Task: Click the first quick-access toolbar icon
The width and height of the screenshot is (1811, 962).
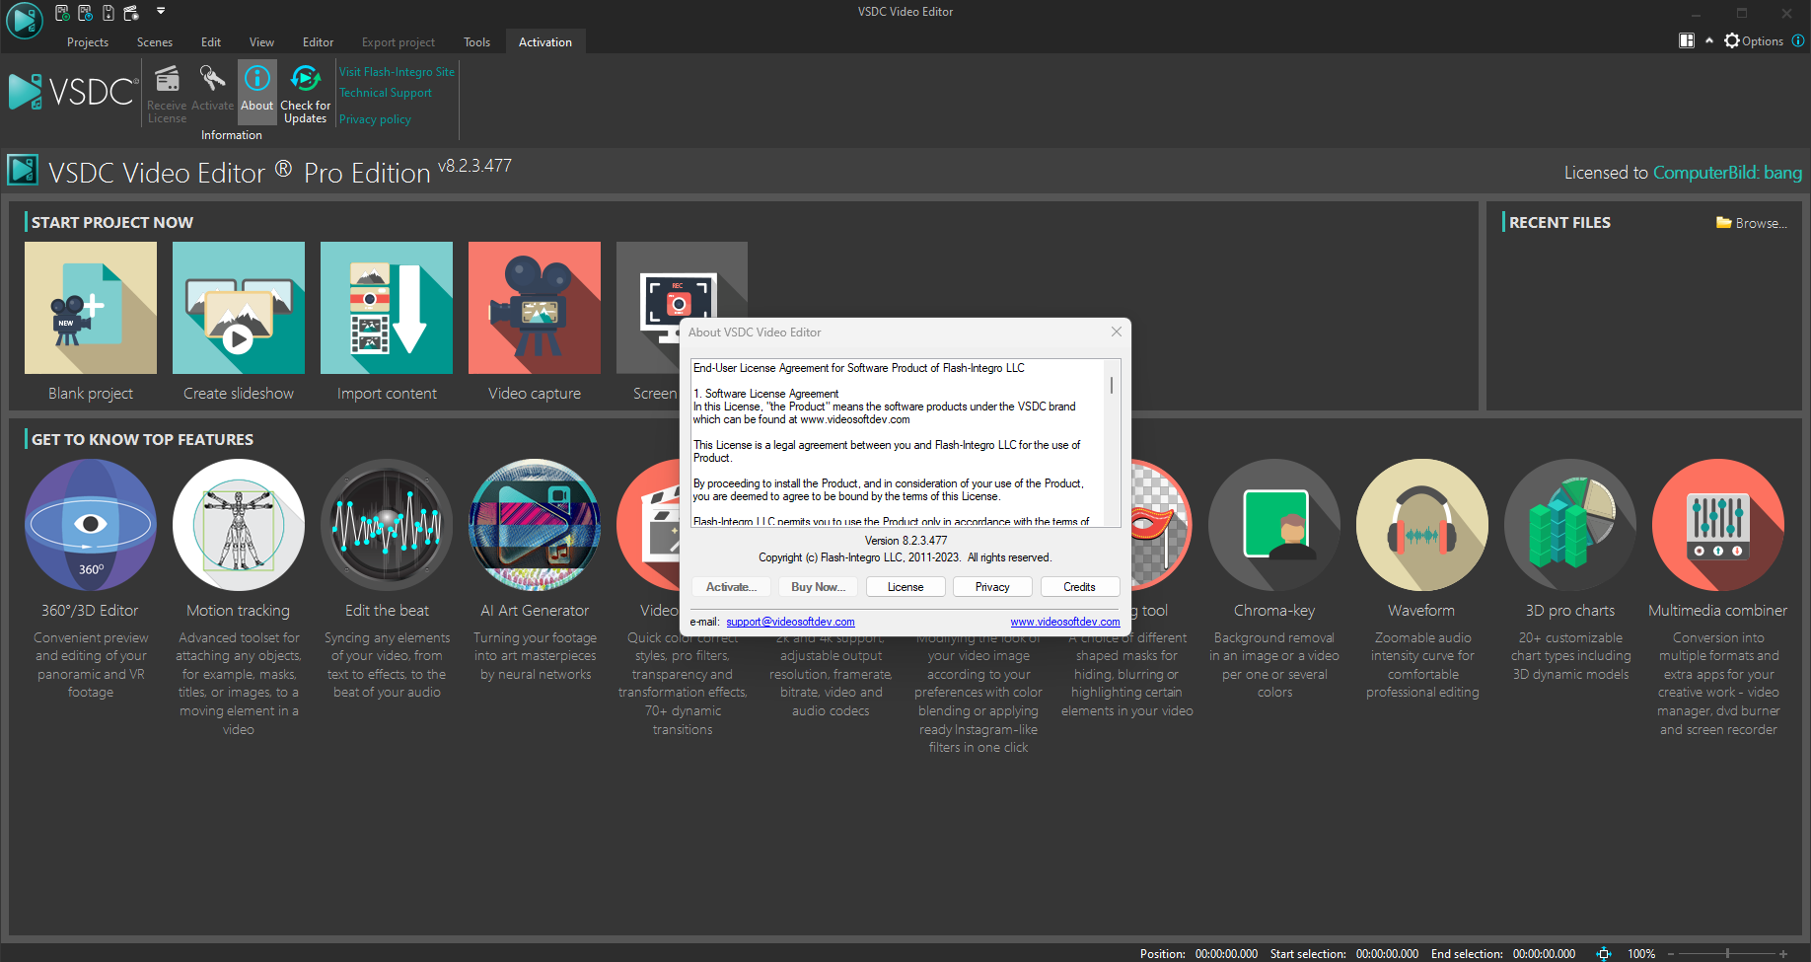Action: point(62,13)
